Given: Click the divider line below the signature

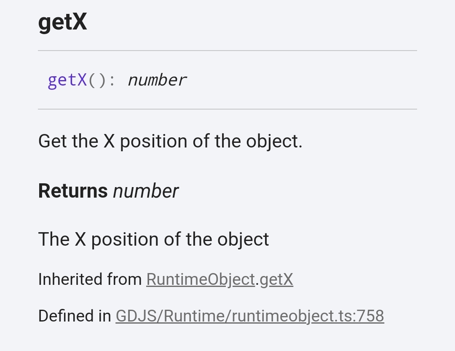Looking at the screenshot, I should click(x=227, y=109).
